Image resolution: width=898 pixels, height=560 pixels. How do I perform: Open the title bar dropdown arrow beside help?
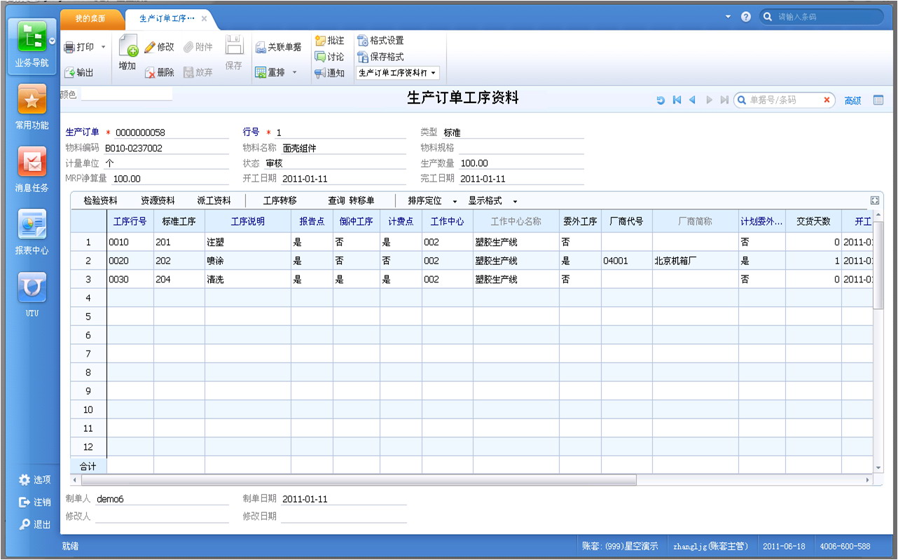pos(728,16)
